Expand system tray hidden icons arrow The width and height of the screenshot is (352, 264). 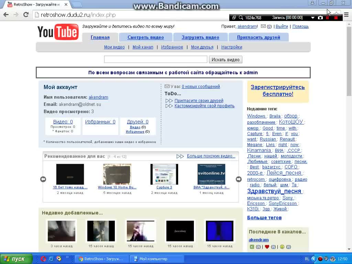[x=313, y=259]
